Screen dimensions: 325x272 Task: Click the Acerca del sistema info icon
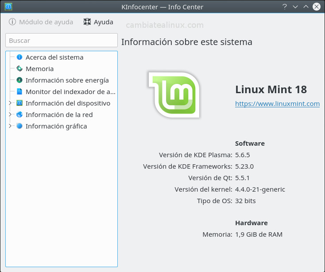point(19,57)
